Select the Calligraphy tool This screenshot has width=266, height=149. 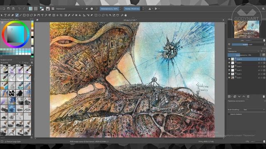[x=12, y=15]
